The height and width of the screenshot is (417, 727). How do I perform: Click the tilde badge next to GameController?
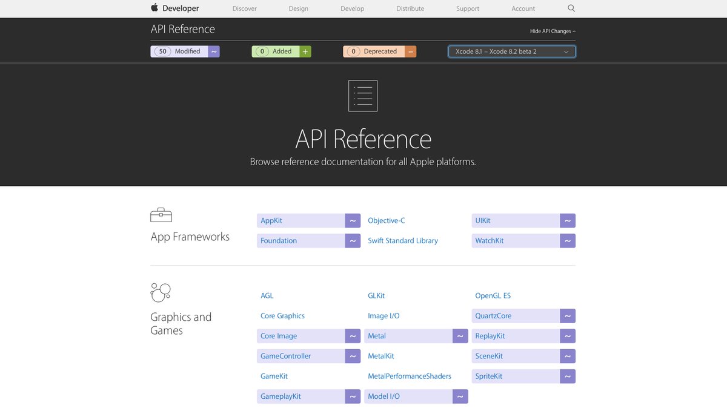pyautogui.click(x=353, y=356)
